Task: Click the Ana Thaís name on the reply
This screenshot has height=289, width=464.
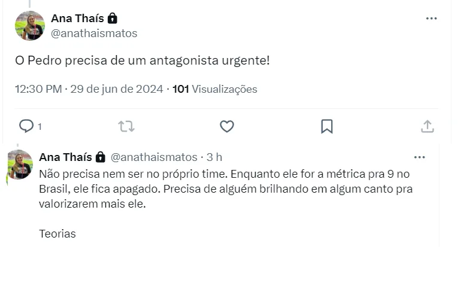Action: pos(65,157)
